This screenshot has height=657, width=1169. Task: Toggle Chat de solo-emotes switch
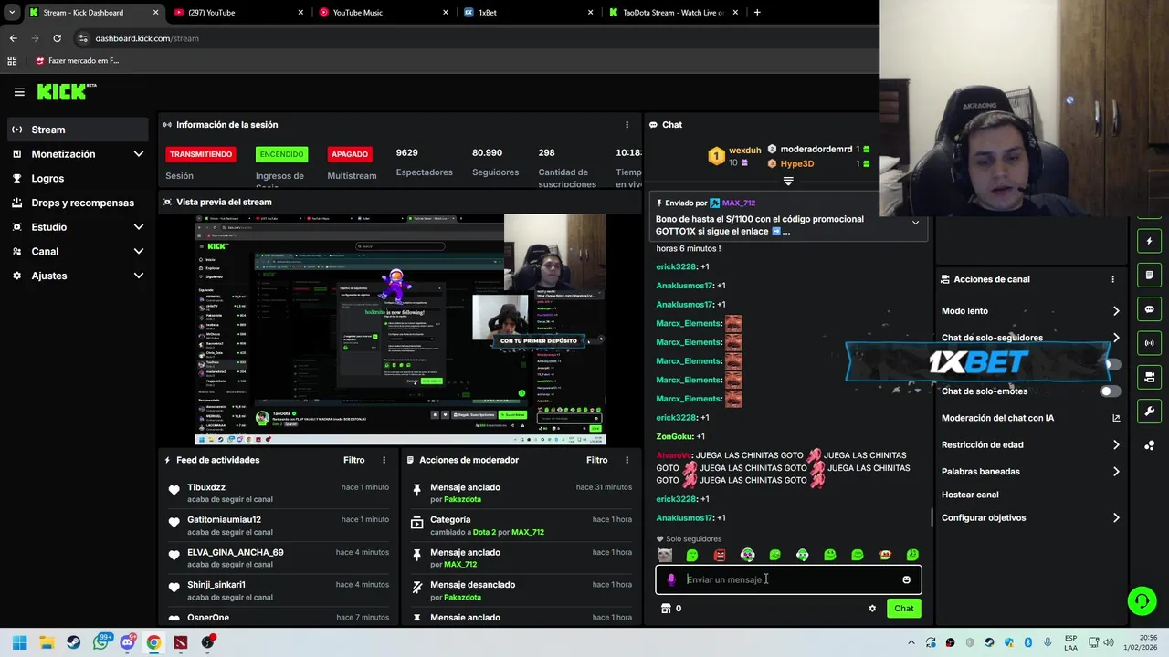pos(1111,391)
